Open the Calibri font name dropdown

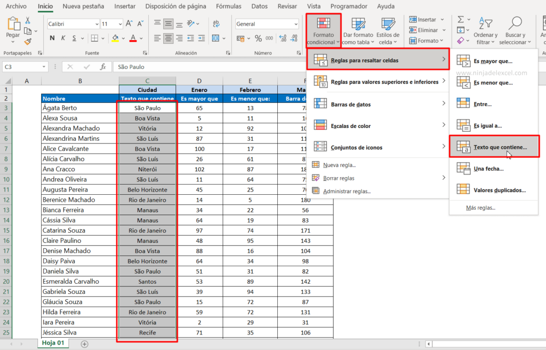(97, 23)
